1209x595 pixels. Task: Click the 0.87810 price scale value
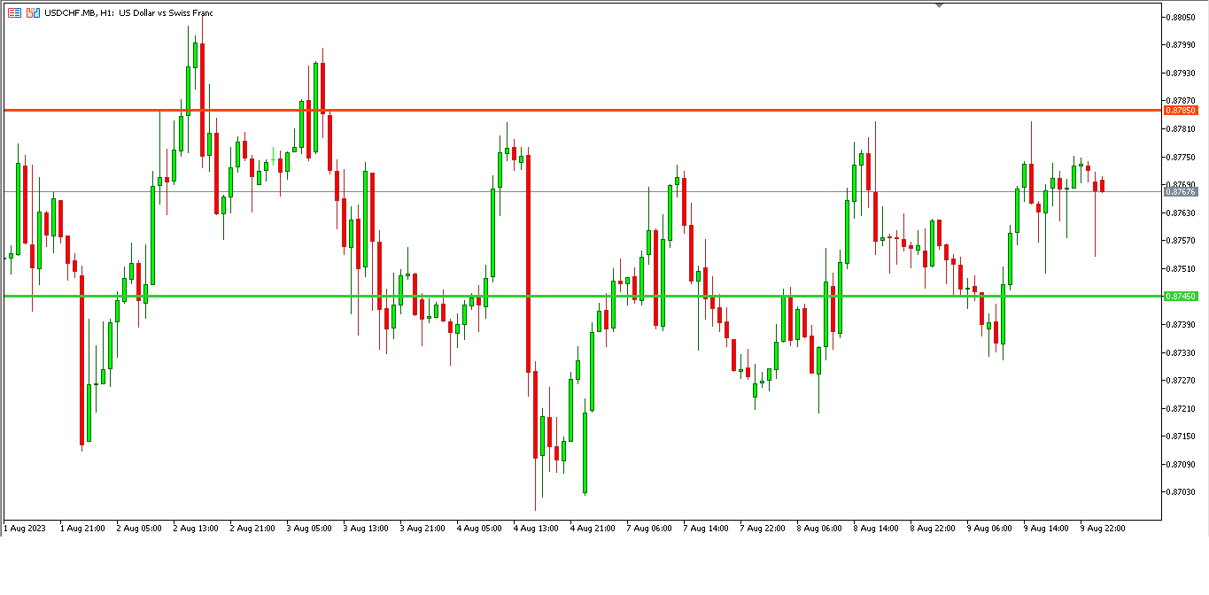point(1182,129)
